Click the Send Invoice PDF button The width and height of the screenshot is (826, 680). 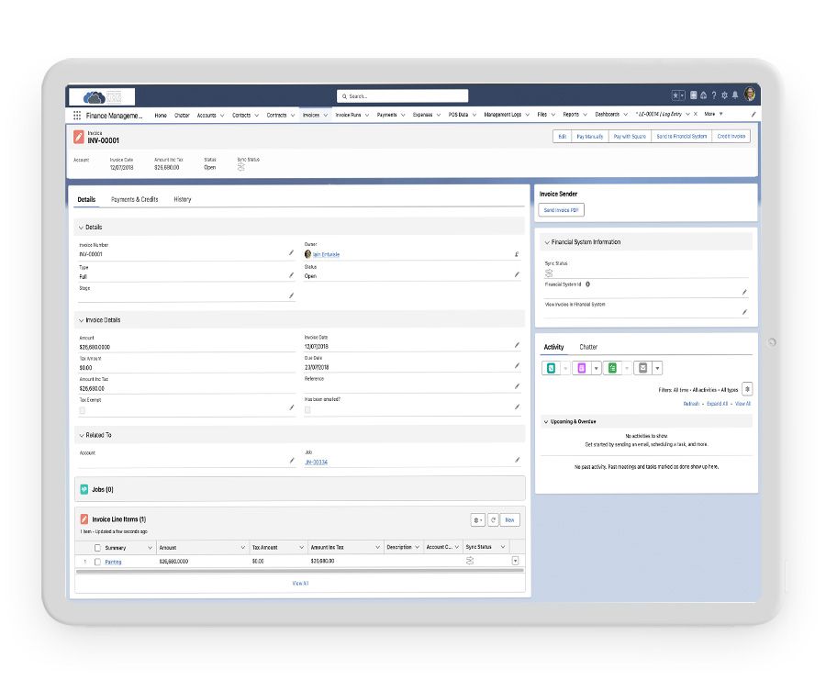point(562,210)
